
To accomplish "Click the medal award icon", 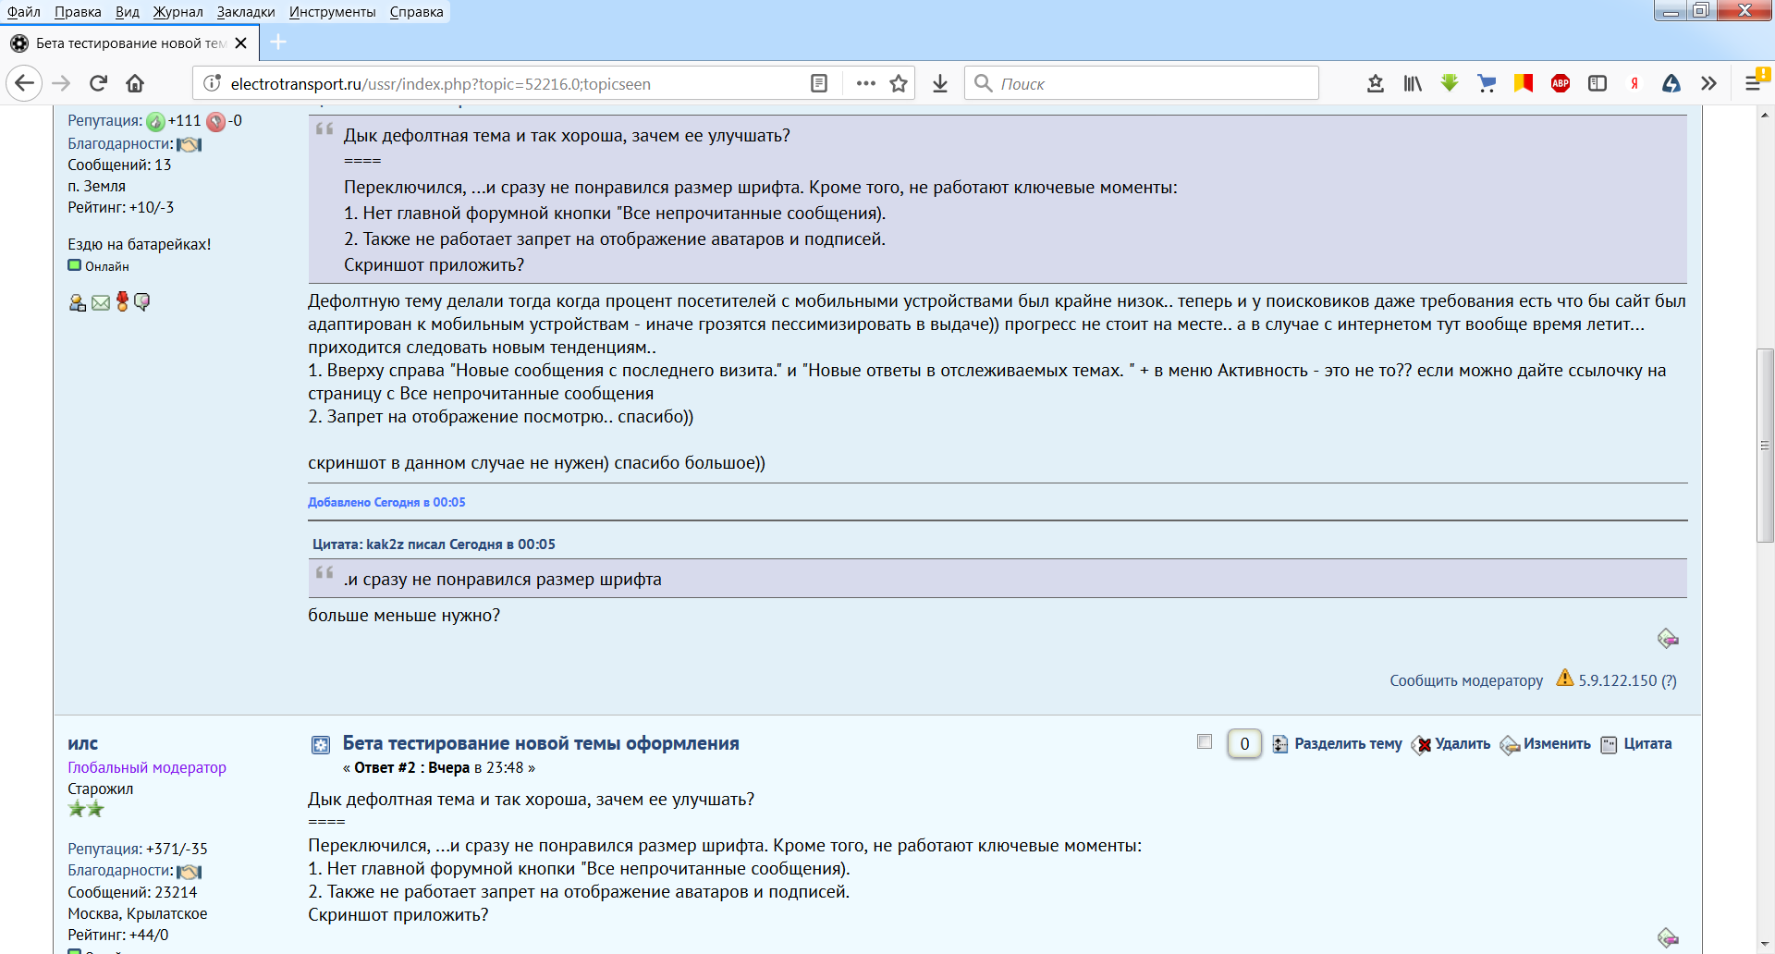I will point(122,301).
